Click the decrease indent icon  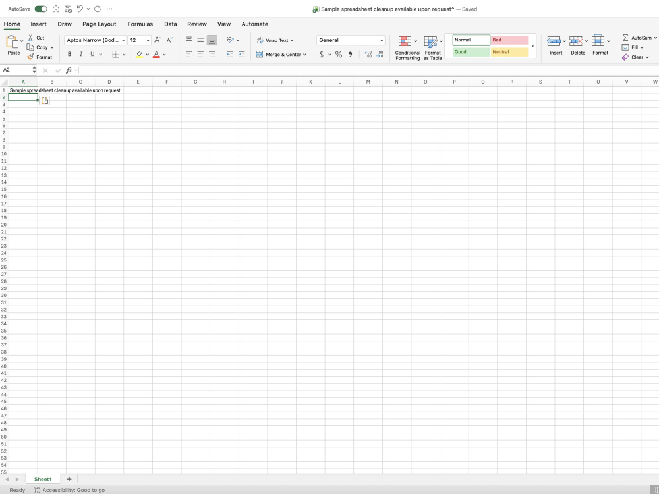point(230,54)
